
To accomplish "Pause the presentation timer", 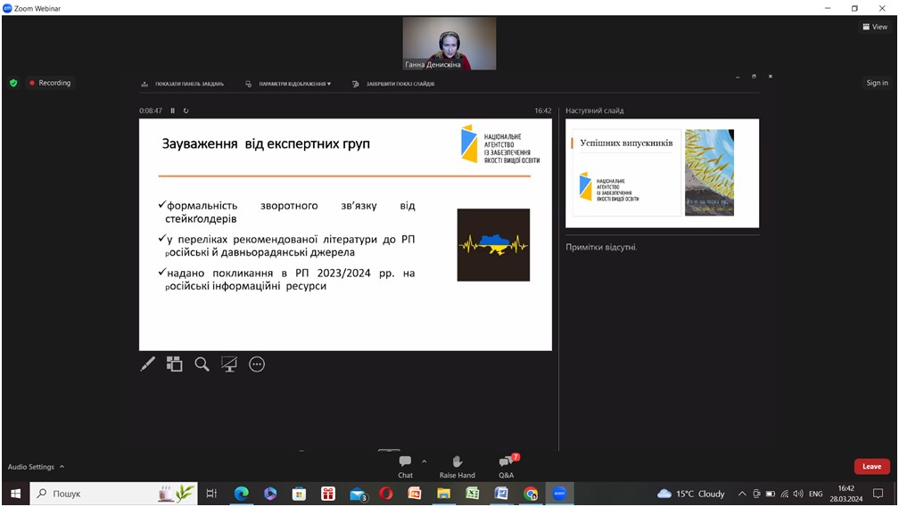I will (x=173, y=110).
